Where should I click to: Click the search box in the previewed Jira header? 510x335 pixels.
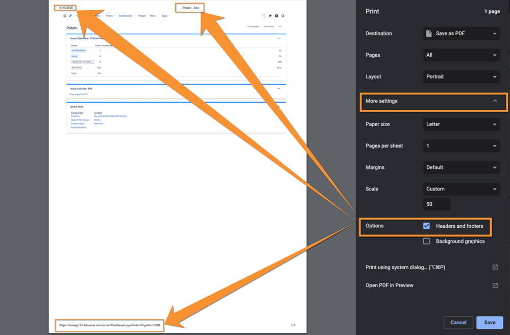(x=265, y=16)
